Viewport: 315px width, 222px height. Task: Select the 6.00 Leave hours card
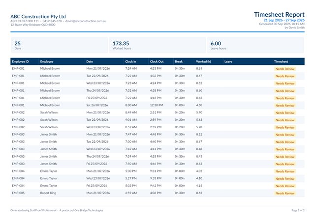pos(255,45)
